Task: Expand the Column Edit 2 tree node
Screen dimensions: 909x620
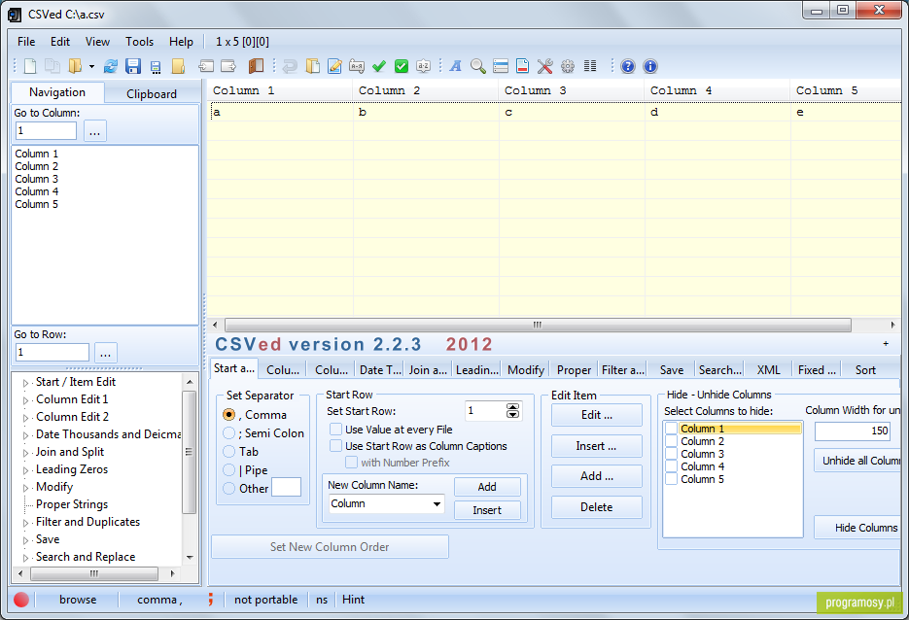Action: click(25, 417)
